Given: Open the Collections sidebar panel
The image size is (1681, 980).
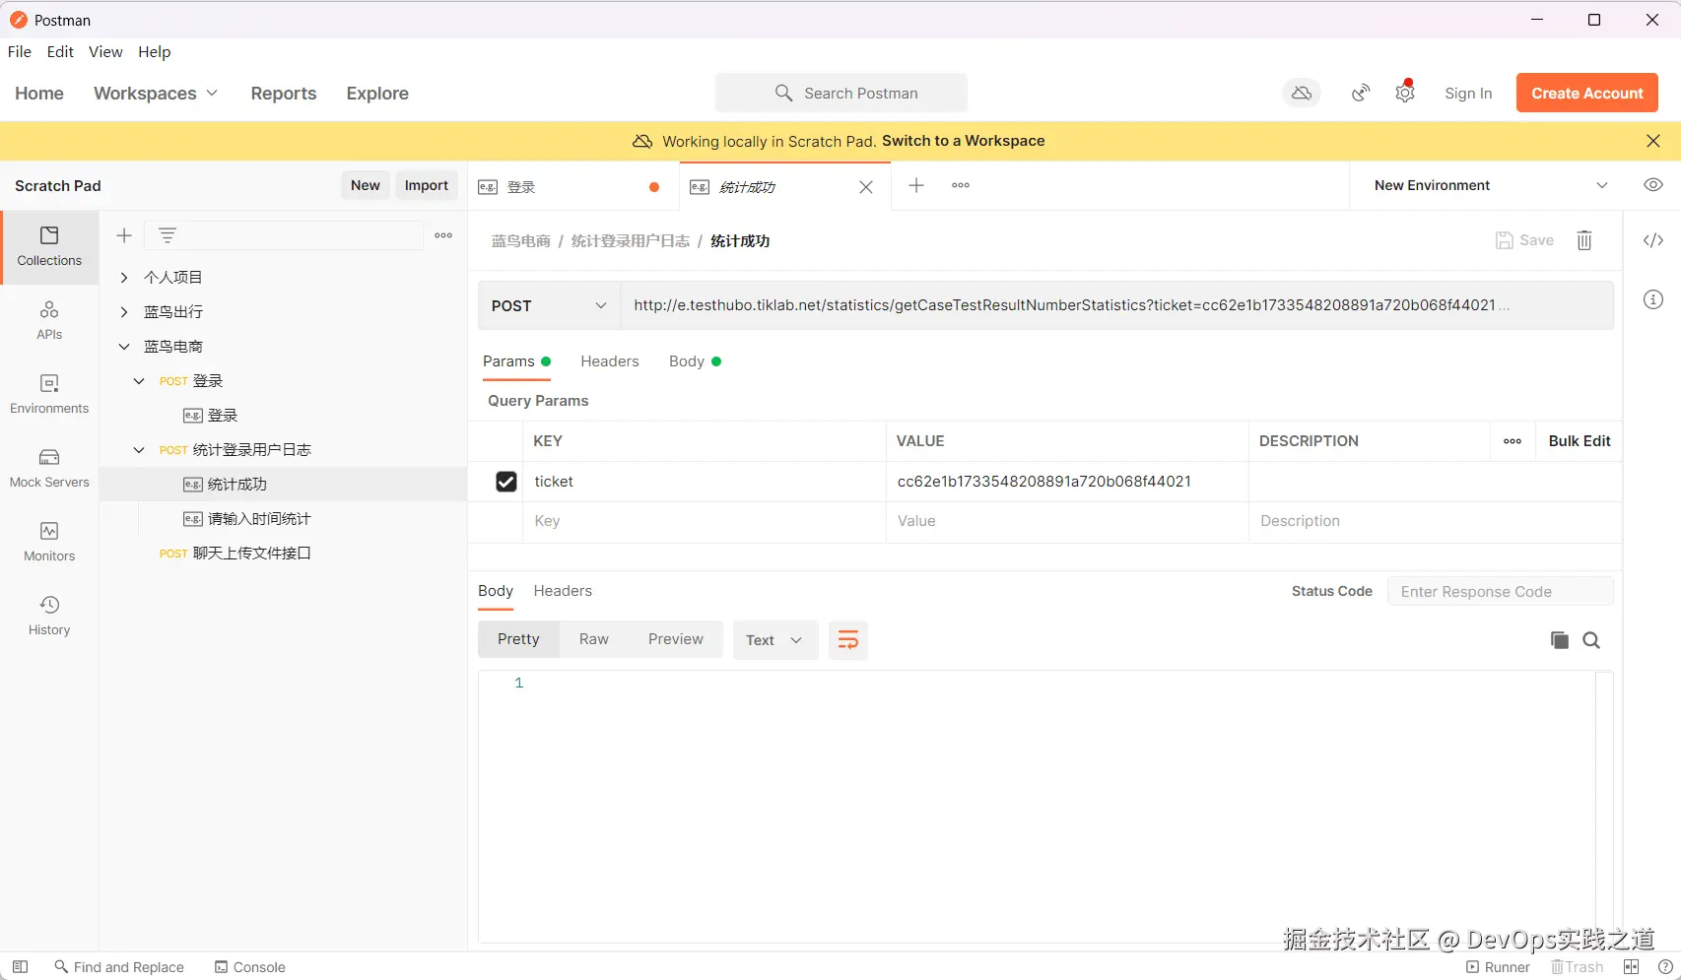Looking at the screenshot, I should pos(49,247).
